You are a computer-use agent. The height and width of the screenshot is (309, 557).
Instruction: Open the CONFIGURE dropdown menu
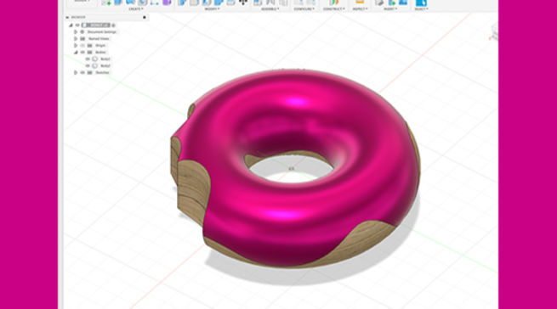[304, 8]
